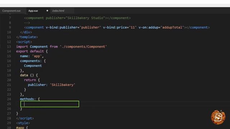This screenshot has width=230, height=129.
Task: Click 'data ()' on line 19
Action: (x=27, y=75)
